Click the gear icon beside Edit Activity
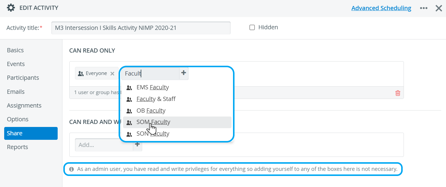 coord(11,8)
